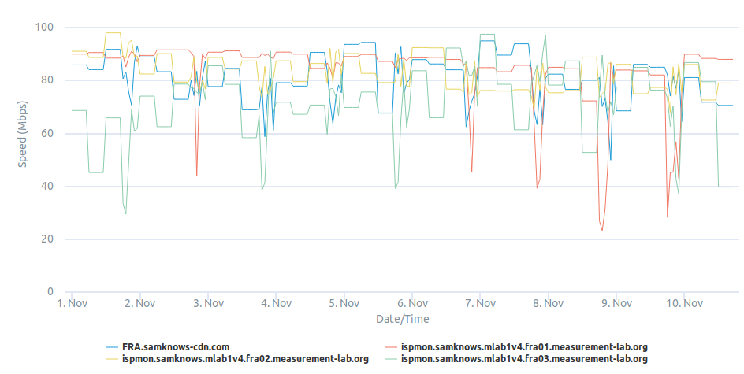The height and width of the screenshot is (374, 744).
Task: Click the "0" y-axis value label
Action: [x=50, y=292]
